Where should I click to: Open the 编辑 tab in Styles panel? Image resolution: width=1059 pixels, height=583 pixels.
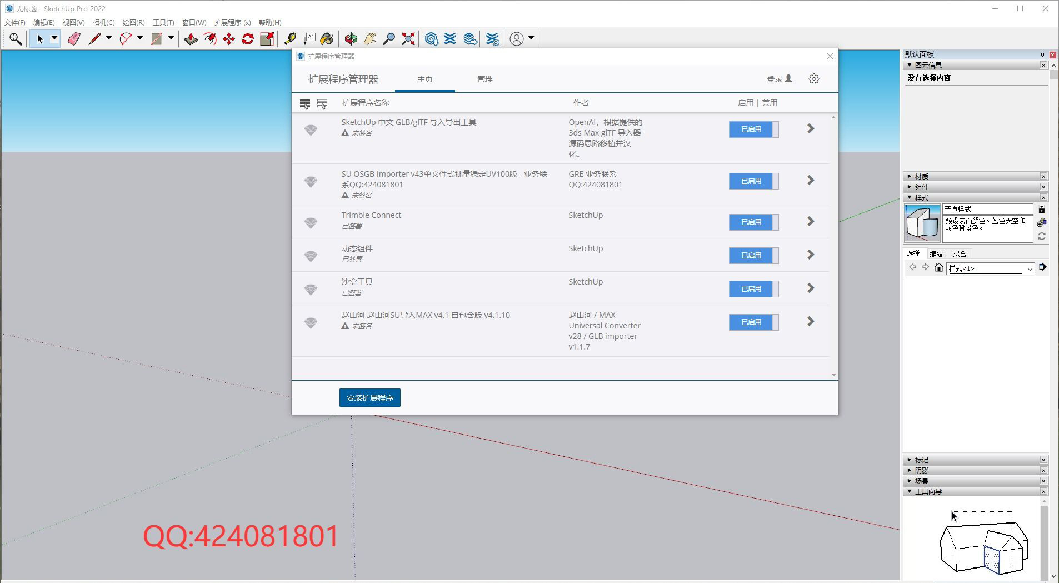[936, 254]
